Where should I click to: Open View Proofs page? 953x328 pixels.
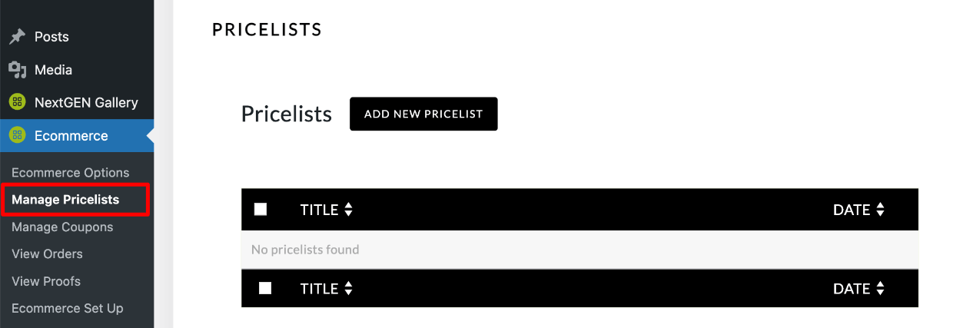pos(46,281)
